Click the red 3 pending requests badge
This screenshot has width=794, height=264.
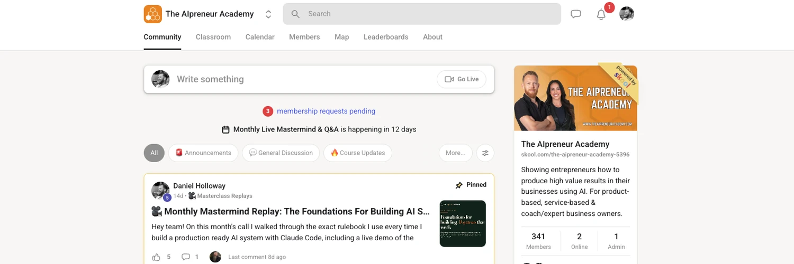tap(268, 111)
